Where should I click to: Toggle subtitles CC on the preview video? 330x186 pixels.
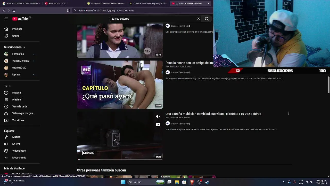pos(158,125)
